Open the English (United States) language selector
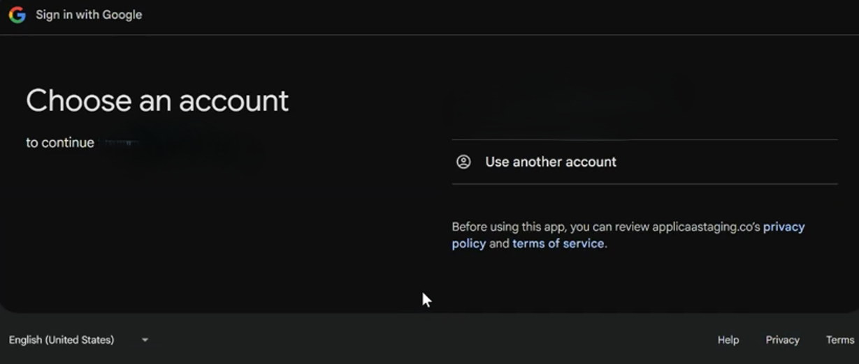Screen dimensions: 859x364 [62, 340]
